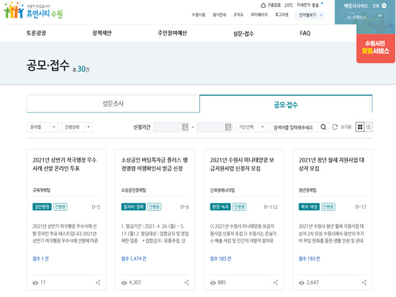Switch to list view
Image resolution: width=396 pixels, height=297 pixels.
tap(368, 127)
